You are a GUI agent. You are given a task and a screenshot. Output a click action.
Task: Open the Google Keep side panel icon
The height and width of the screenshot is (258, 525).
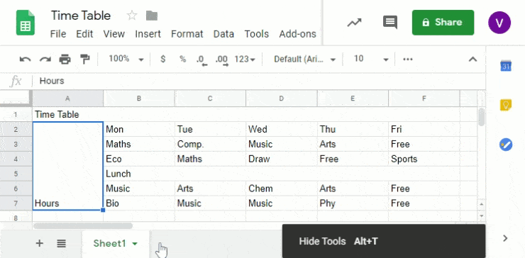pyautogui.click(x=506, y=105)
